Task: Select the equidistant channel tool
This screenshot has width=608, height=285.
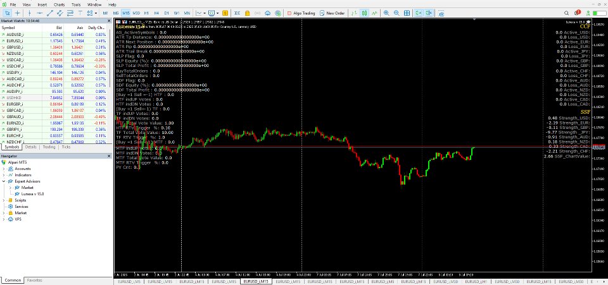Action: click(60, 13)
